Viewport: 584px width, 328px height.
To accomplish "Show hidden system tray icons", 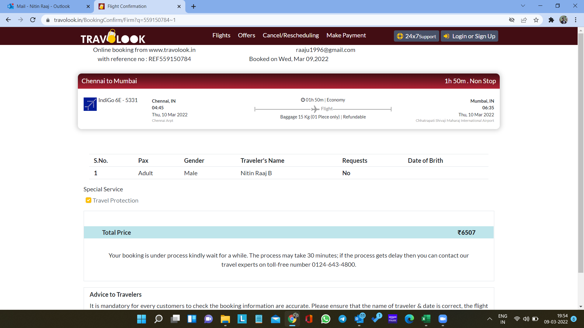I will point(489,319).
